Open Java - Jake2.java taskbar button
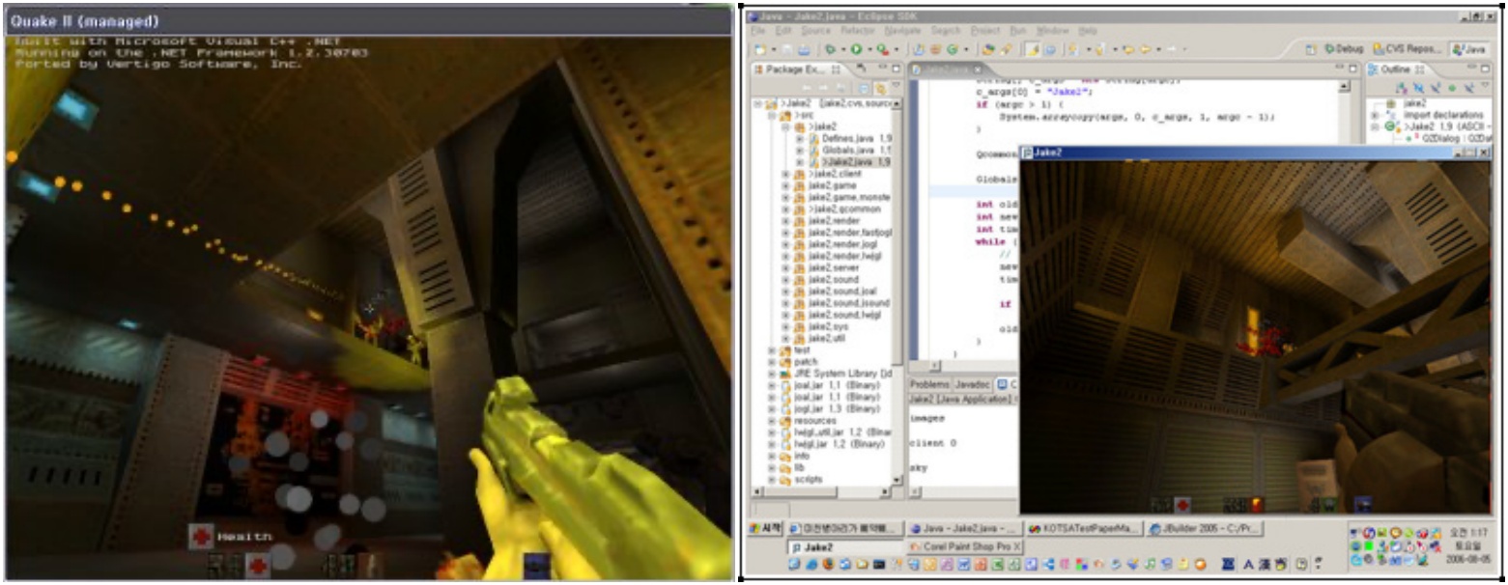 964,529
